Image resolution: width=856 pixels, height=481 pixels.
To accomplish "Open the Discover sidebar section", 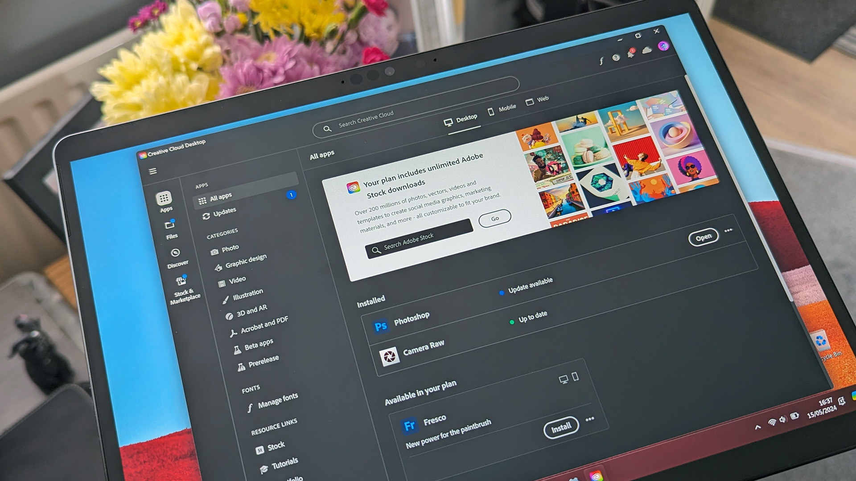I will pyautogui.click(x=177, y=258).
